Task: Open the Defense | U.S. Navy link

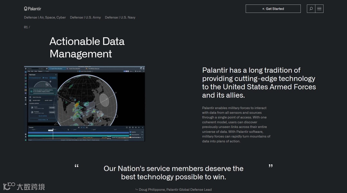Action: click(x=120, y=17)
